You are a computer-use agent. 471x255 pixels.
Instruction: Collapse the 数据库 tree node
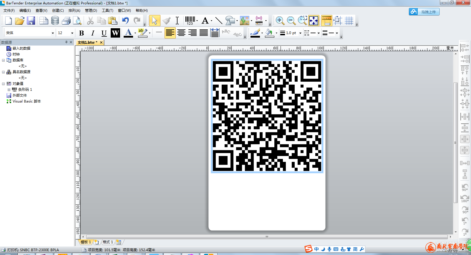click(4, 60)
